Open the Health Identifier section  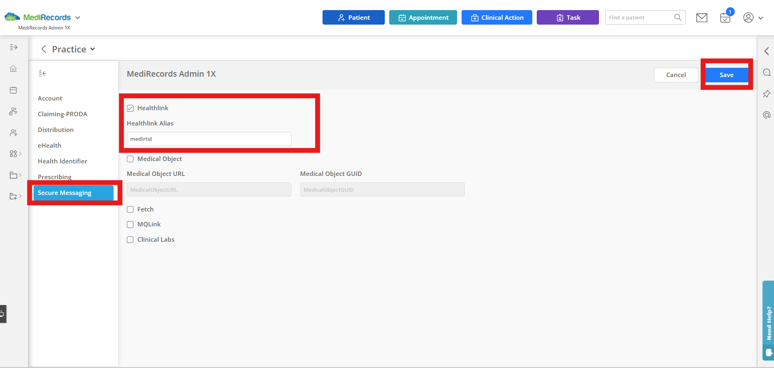tap(63, 161)
